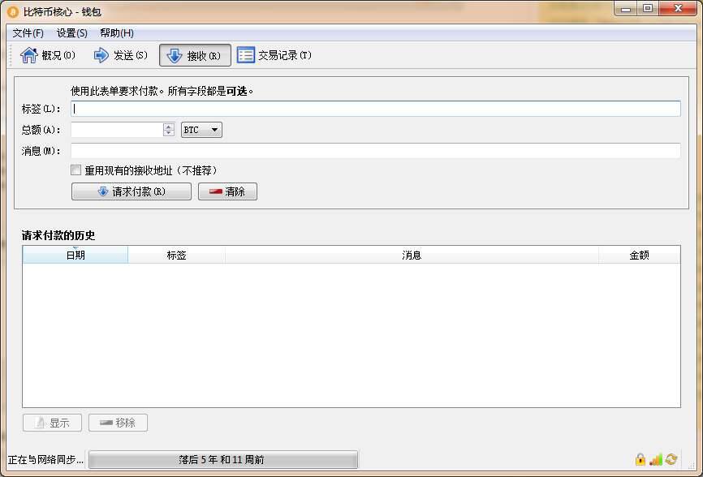This screenshot has width=703, height=477.
Task: Open the 文件(F) menu
Action: coord(28,33)
